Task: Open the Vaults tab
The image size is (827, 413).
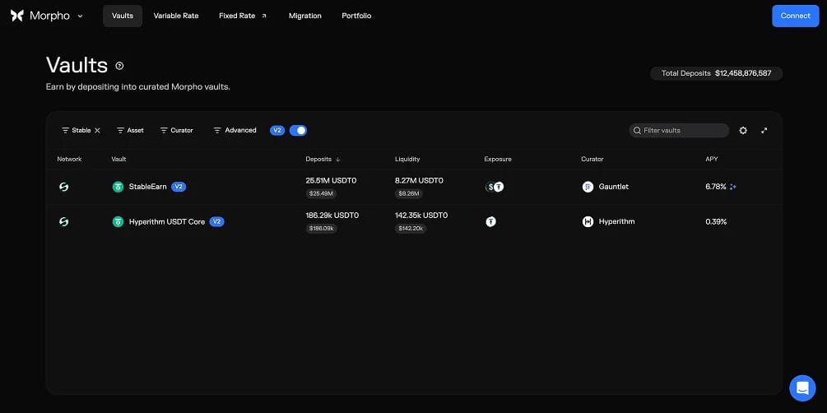Action: tap(123, 16)
